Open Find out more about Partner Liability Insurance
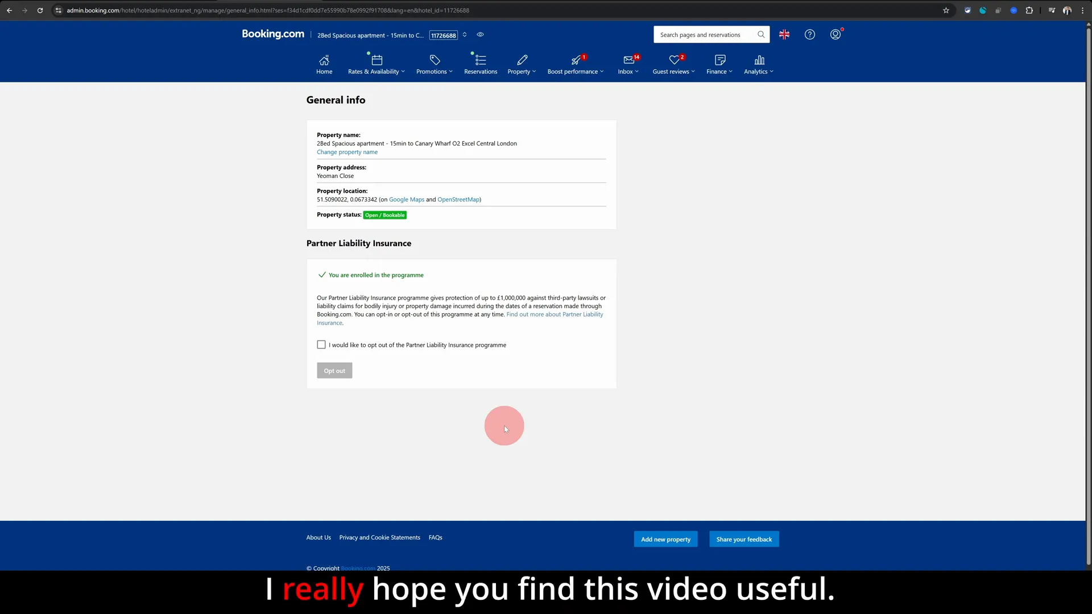1092x614 pixels. pos(555,314)
